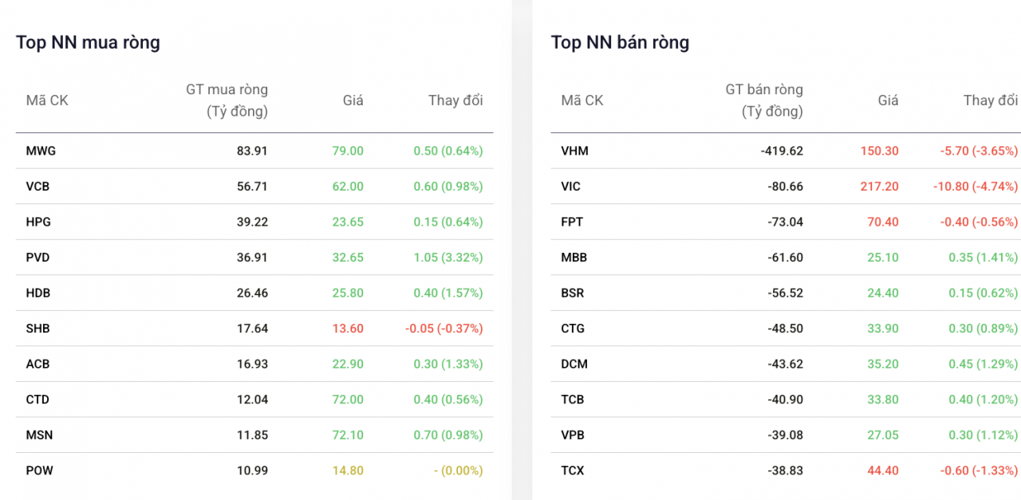Click POW change - (0.00%)
This screenshot has width=1021, height=500.
(458, 470)
